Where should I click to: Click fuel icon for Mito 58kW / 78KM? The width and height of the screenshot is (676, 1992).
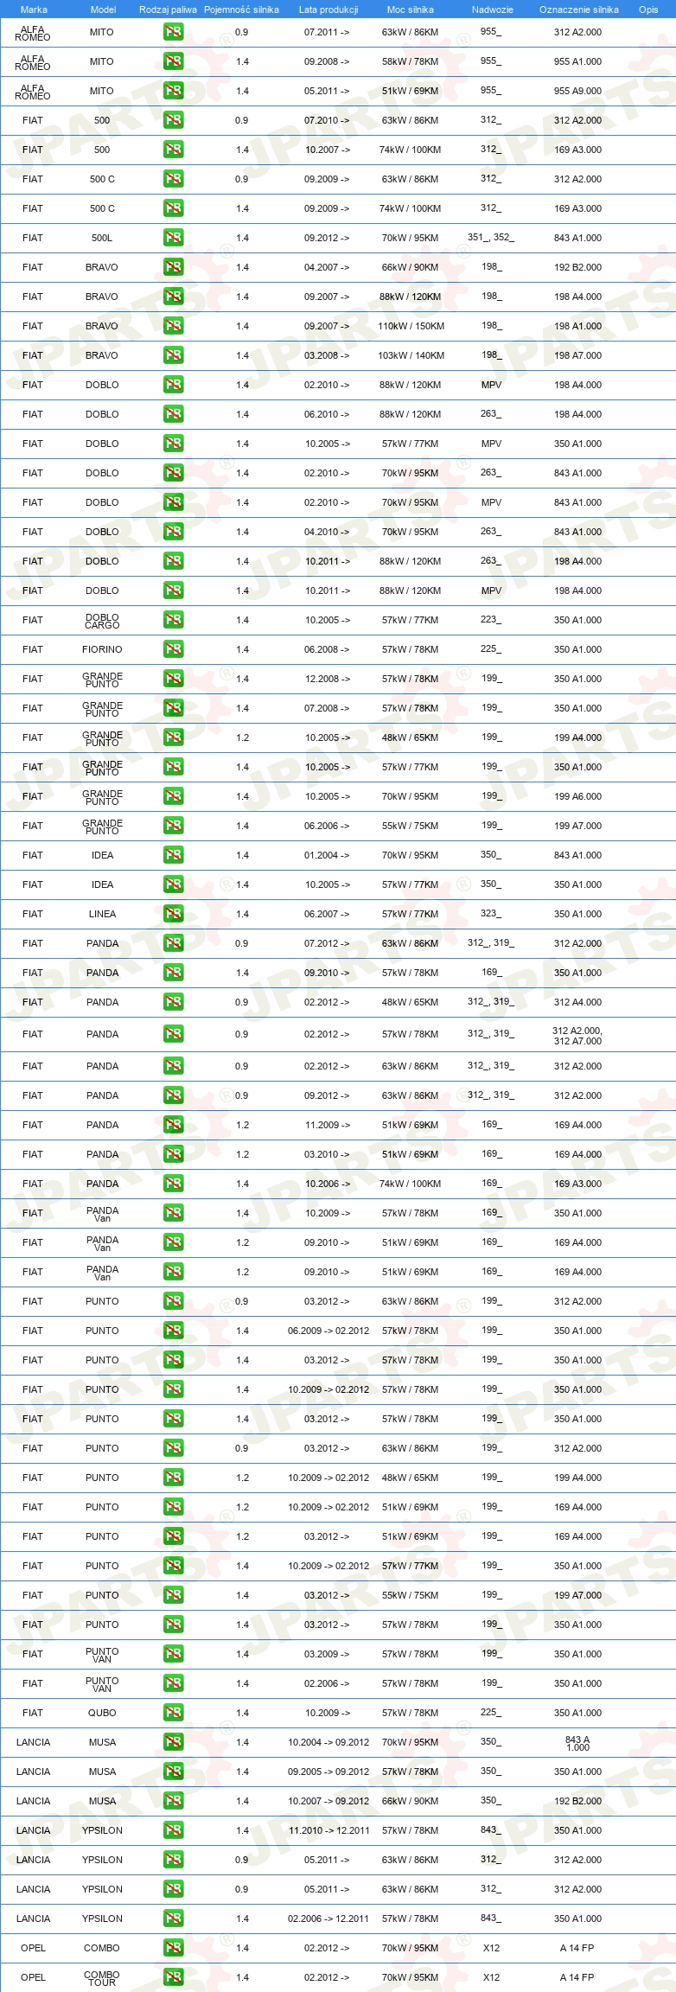(173, 61)
